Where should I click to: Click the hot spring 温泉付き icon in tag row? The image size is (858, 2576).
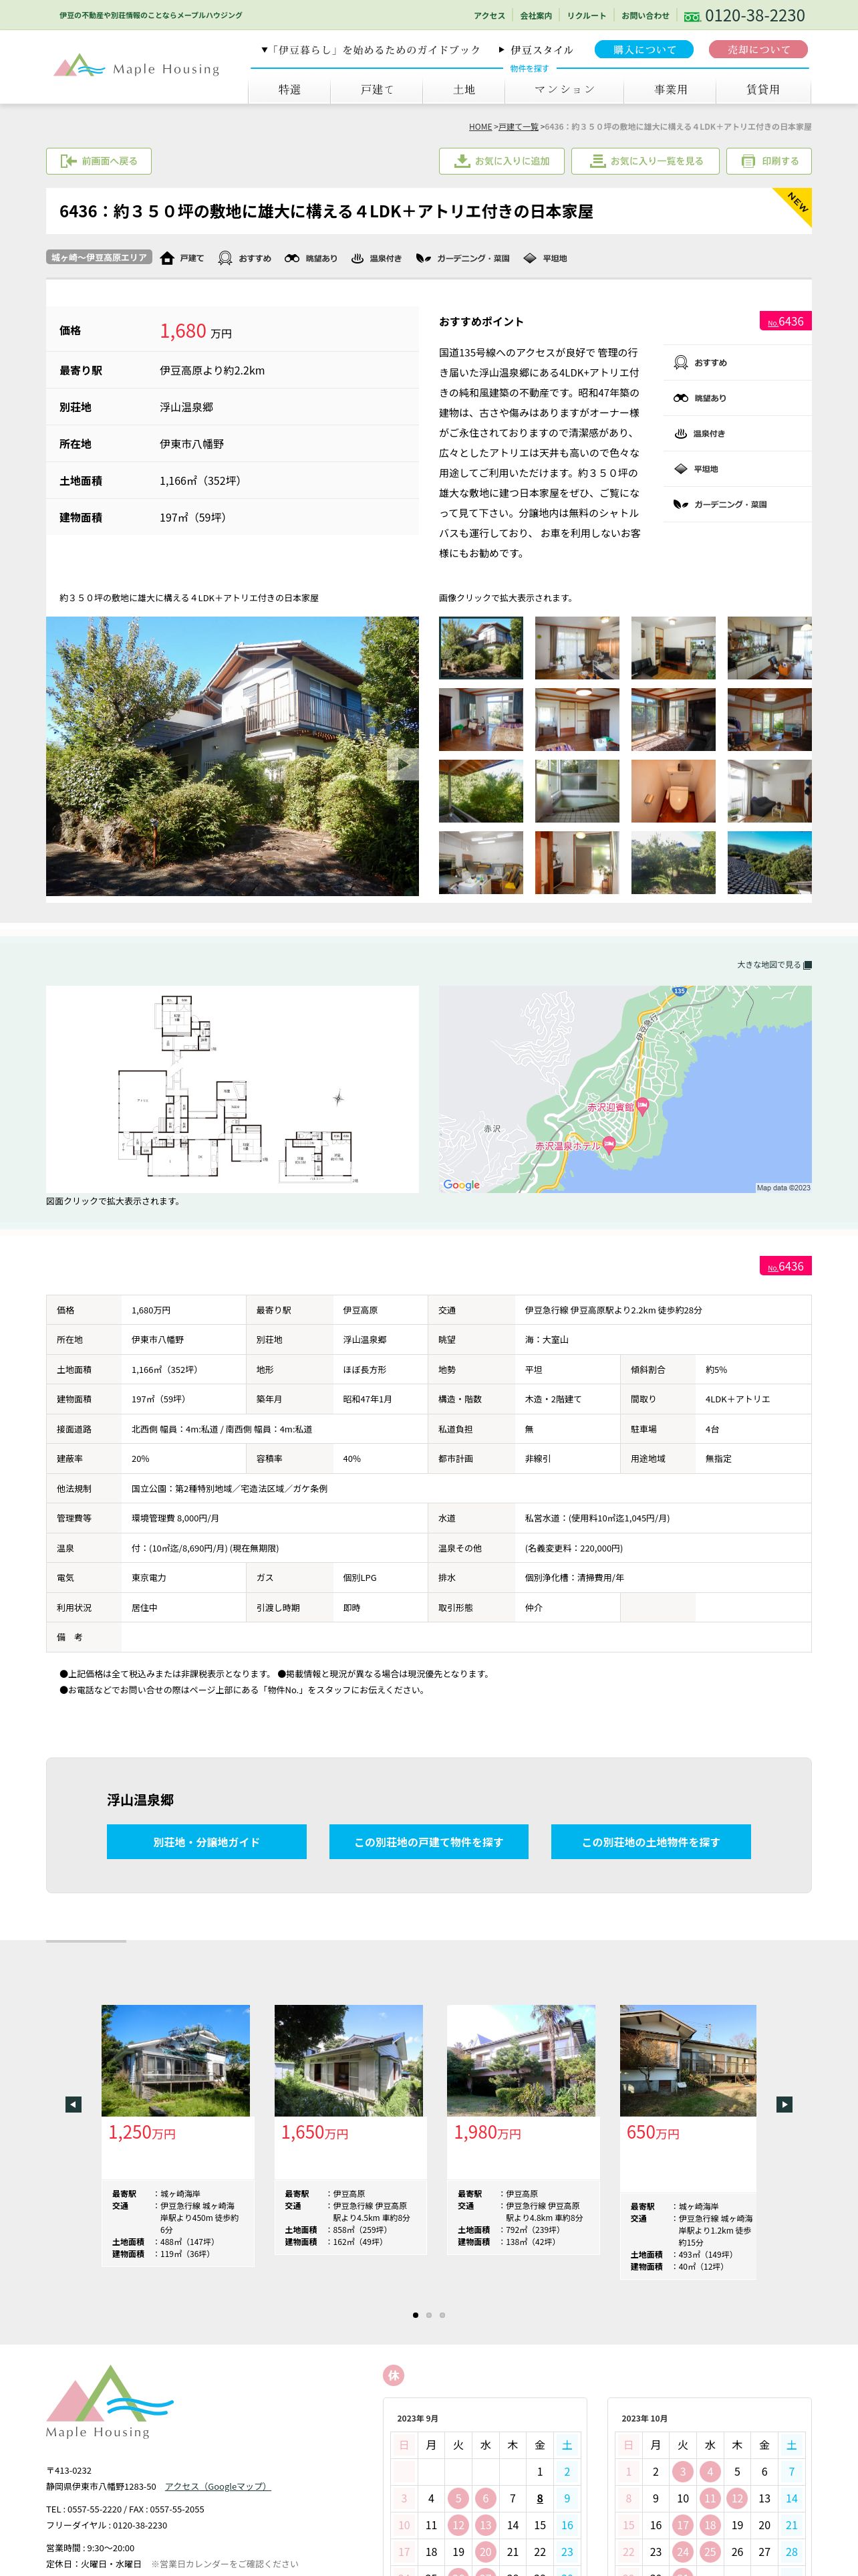(357, 258)
